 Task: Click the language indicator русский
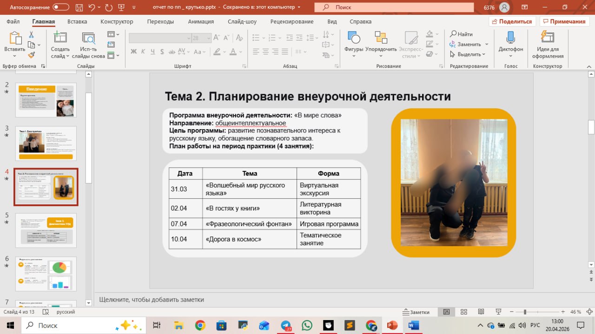pyautogui.click(x=66, y=312)
